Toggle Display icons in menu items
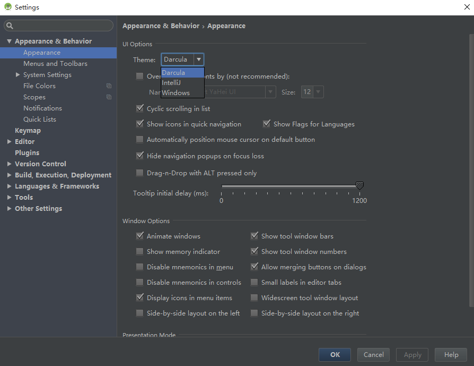 139,297
